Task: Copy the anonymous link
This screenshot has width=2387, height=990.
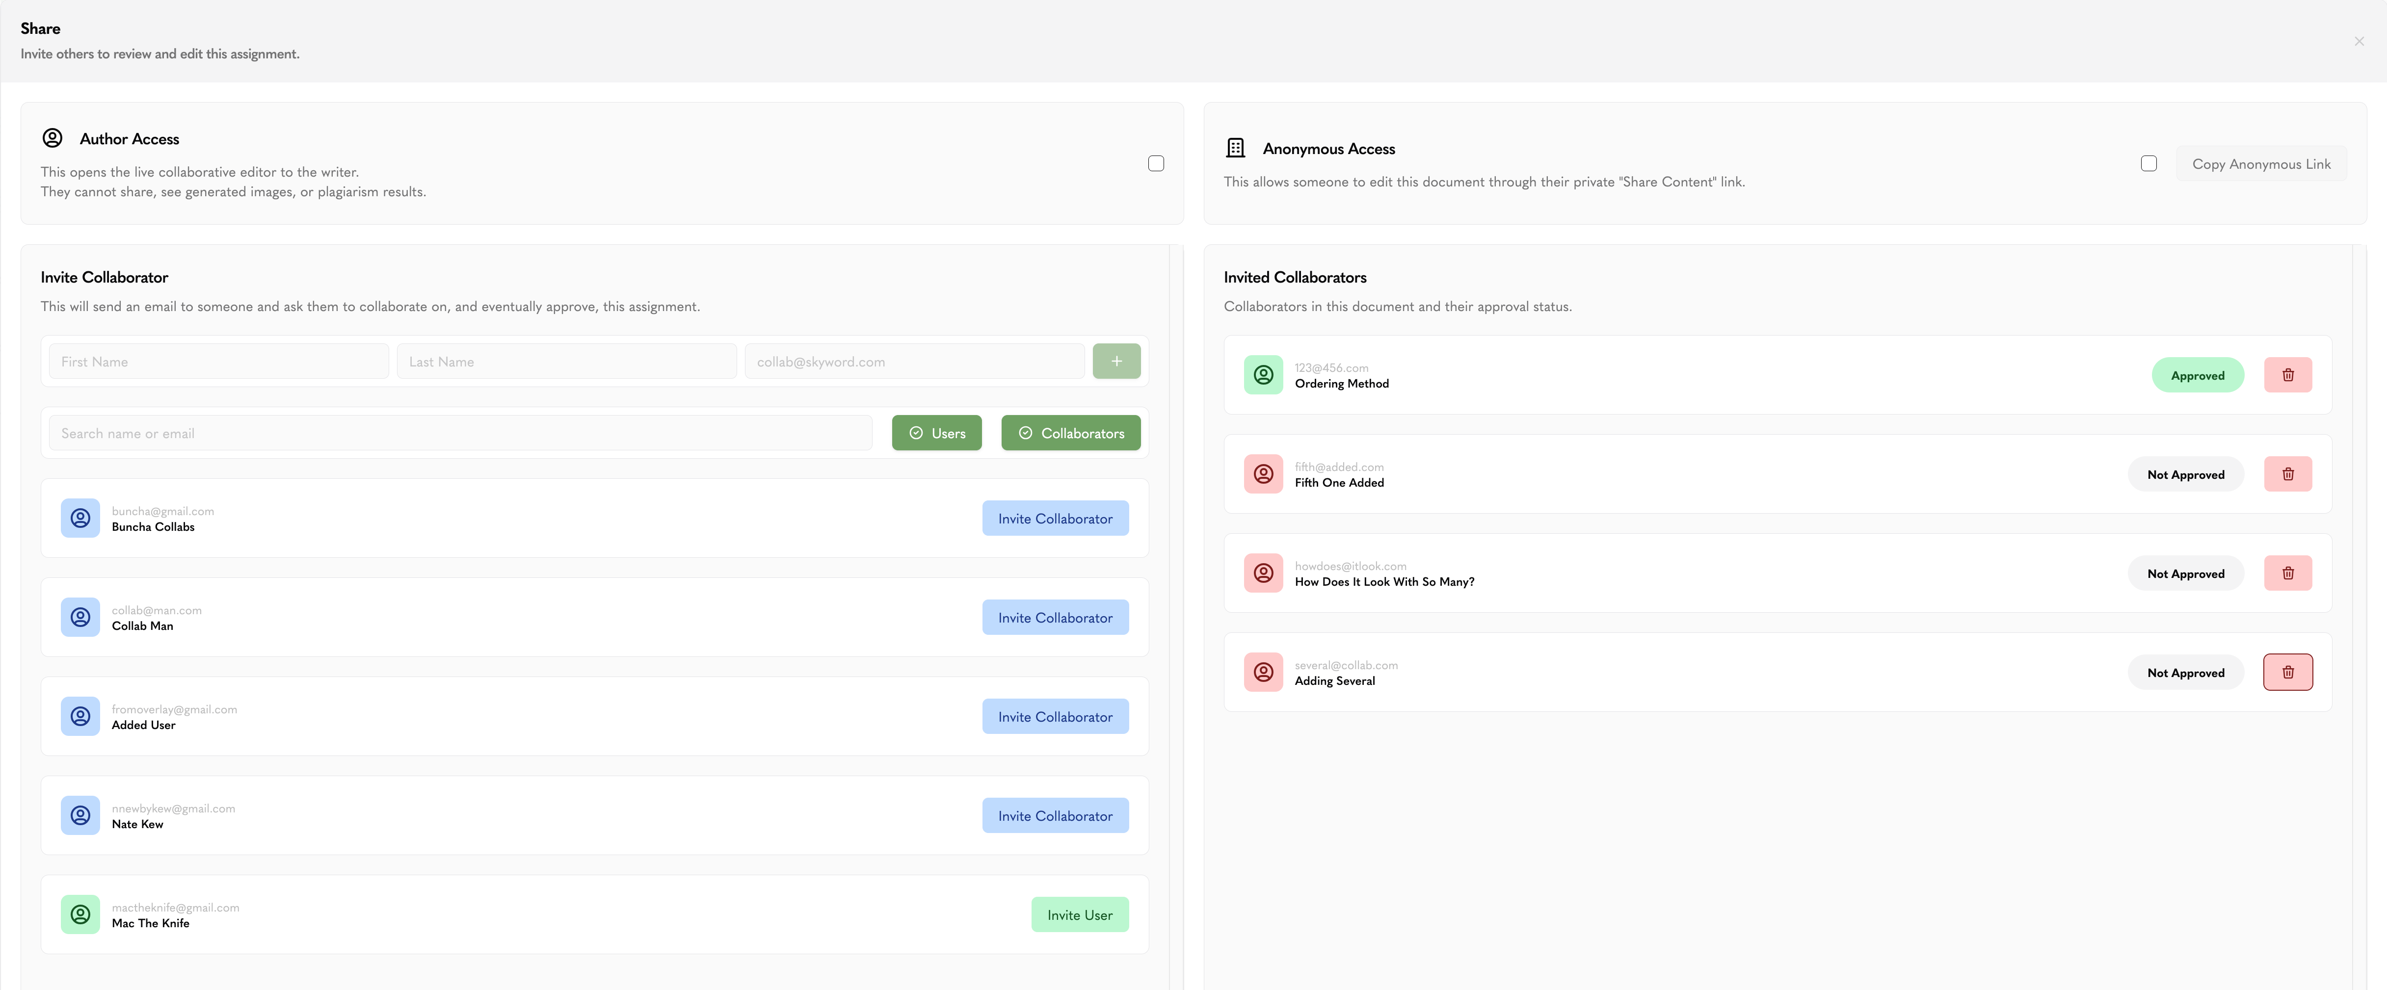Action: pyautogui.click(x=2260, y=164)
